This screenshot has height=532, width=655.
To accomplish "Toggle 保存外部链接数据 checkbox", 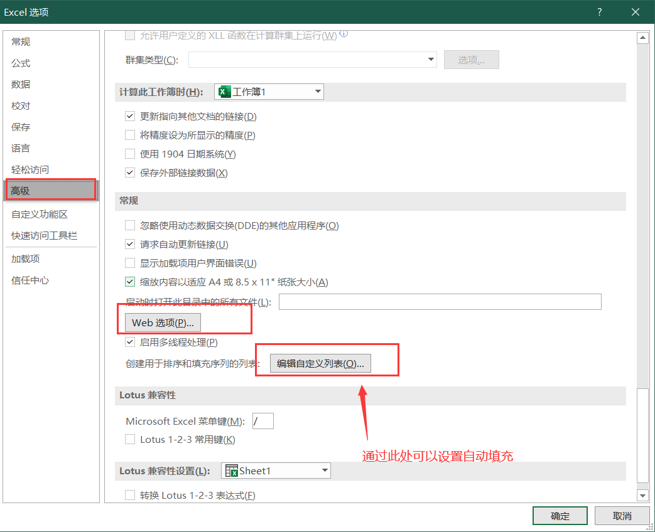I will coord(130,173).
